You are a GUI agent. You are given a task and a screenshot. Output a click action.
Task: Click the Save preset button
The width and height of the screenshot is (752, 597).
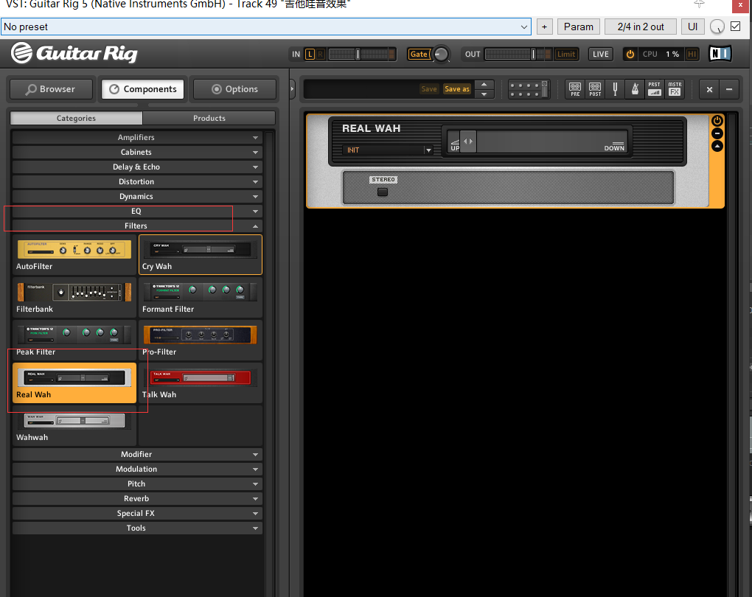pos(429,89)
